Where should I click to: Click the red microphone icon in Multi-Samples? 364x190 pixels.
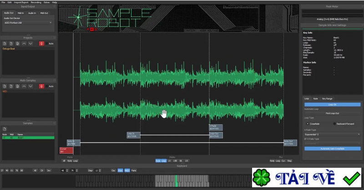click(41, 86)
